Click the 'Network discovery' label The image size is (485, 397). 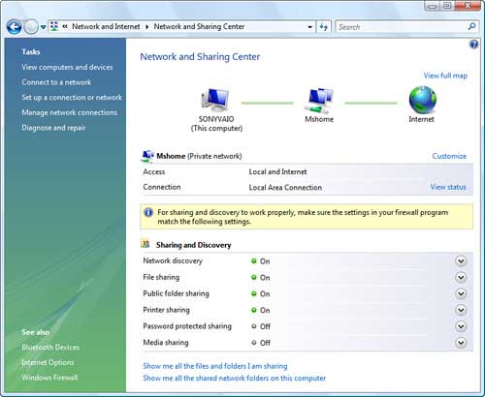[x=173, y=260]
